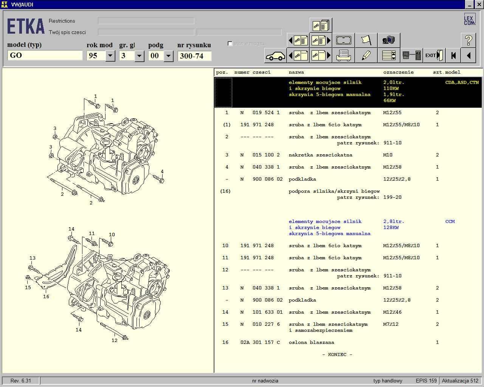This screenshot has height=387, width=484.
Task: Click 'Rev. 6.31' in status bar
Action: 21,381
